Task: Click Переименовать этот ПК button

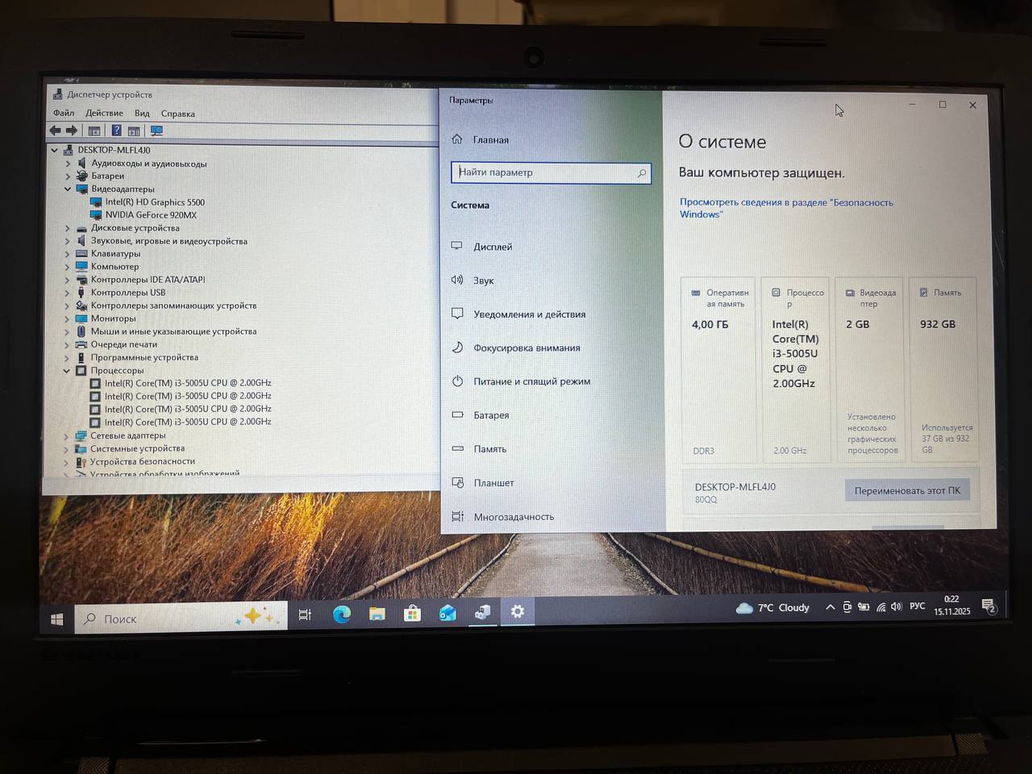Action: (x=907, y=489)
